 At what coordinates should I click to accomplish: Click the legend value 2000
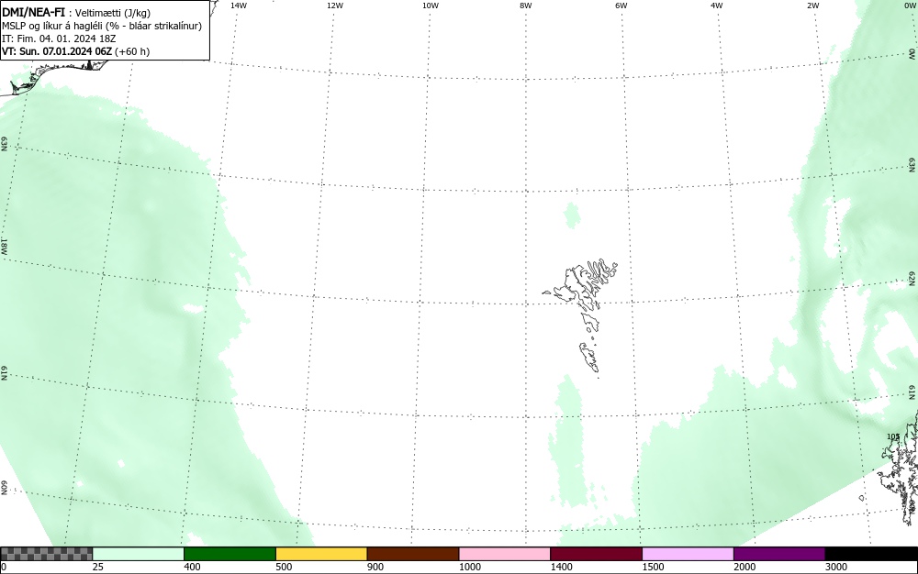pyautogui.click(x=744, y=567)
